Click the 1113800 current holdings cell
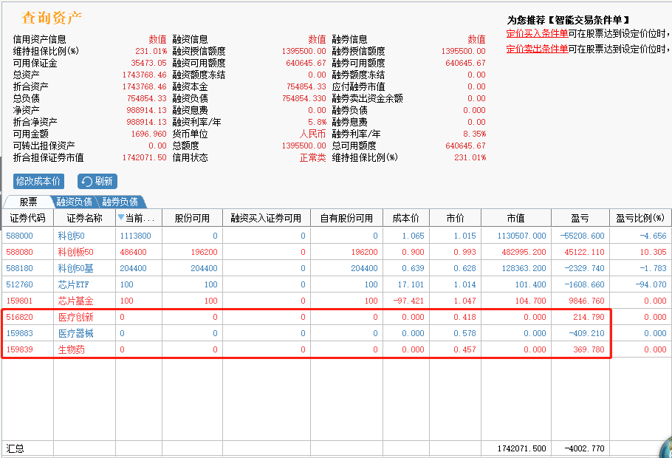Screen dimensions: 672x458 click(135, 236)
